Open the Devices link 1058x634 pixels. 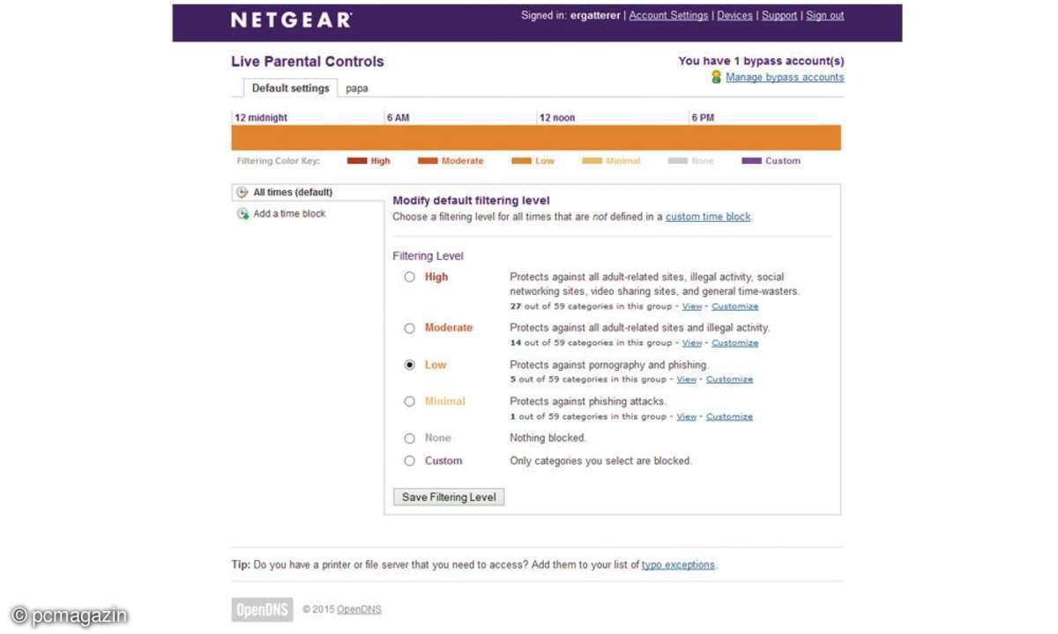734,16
